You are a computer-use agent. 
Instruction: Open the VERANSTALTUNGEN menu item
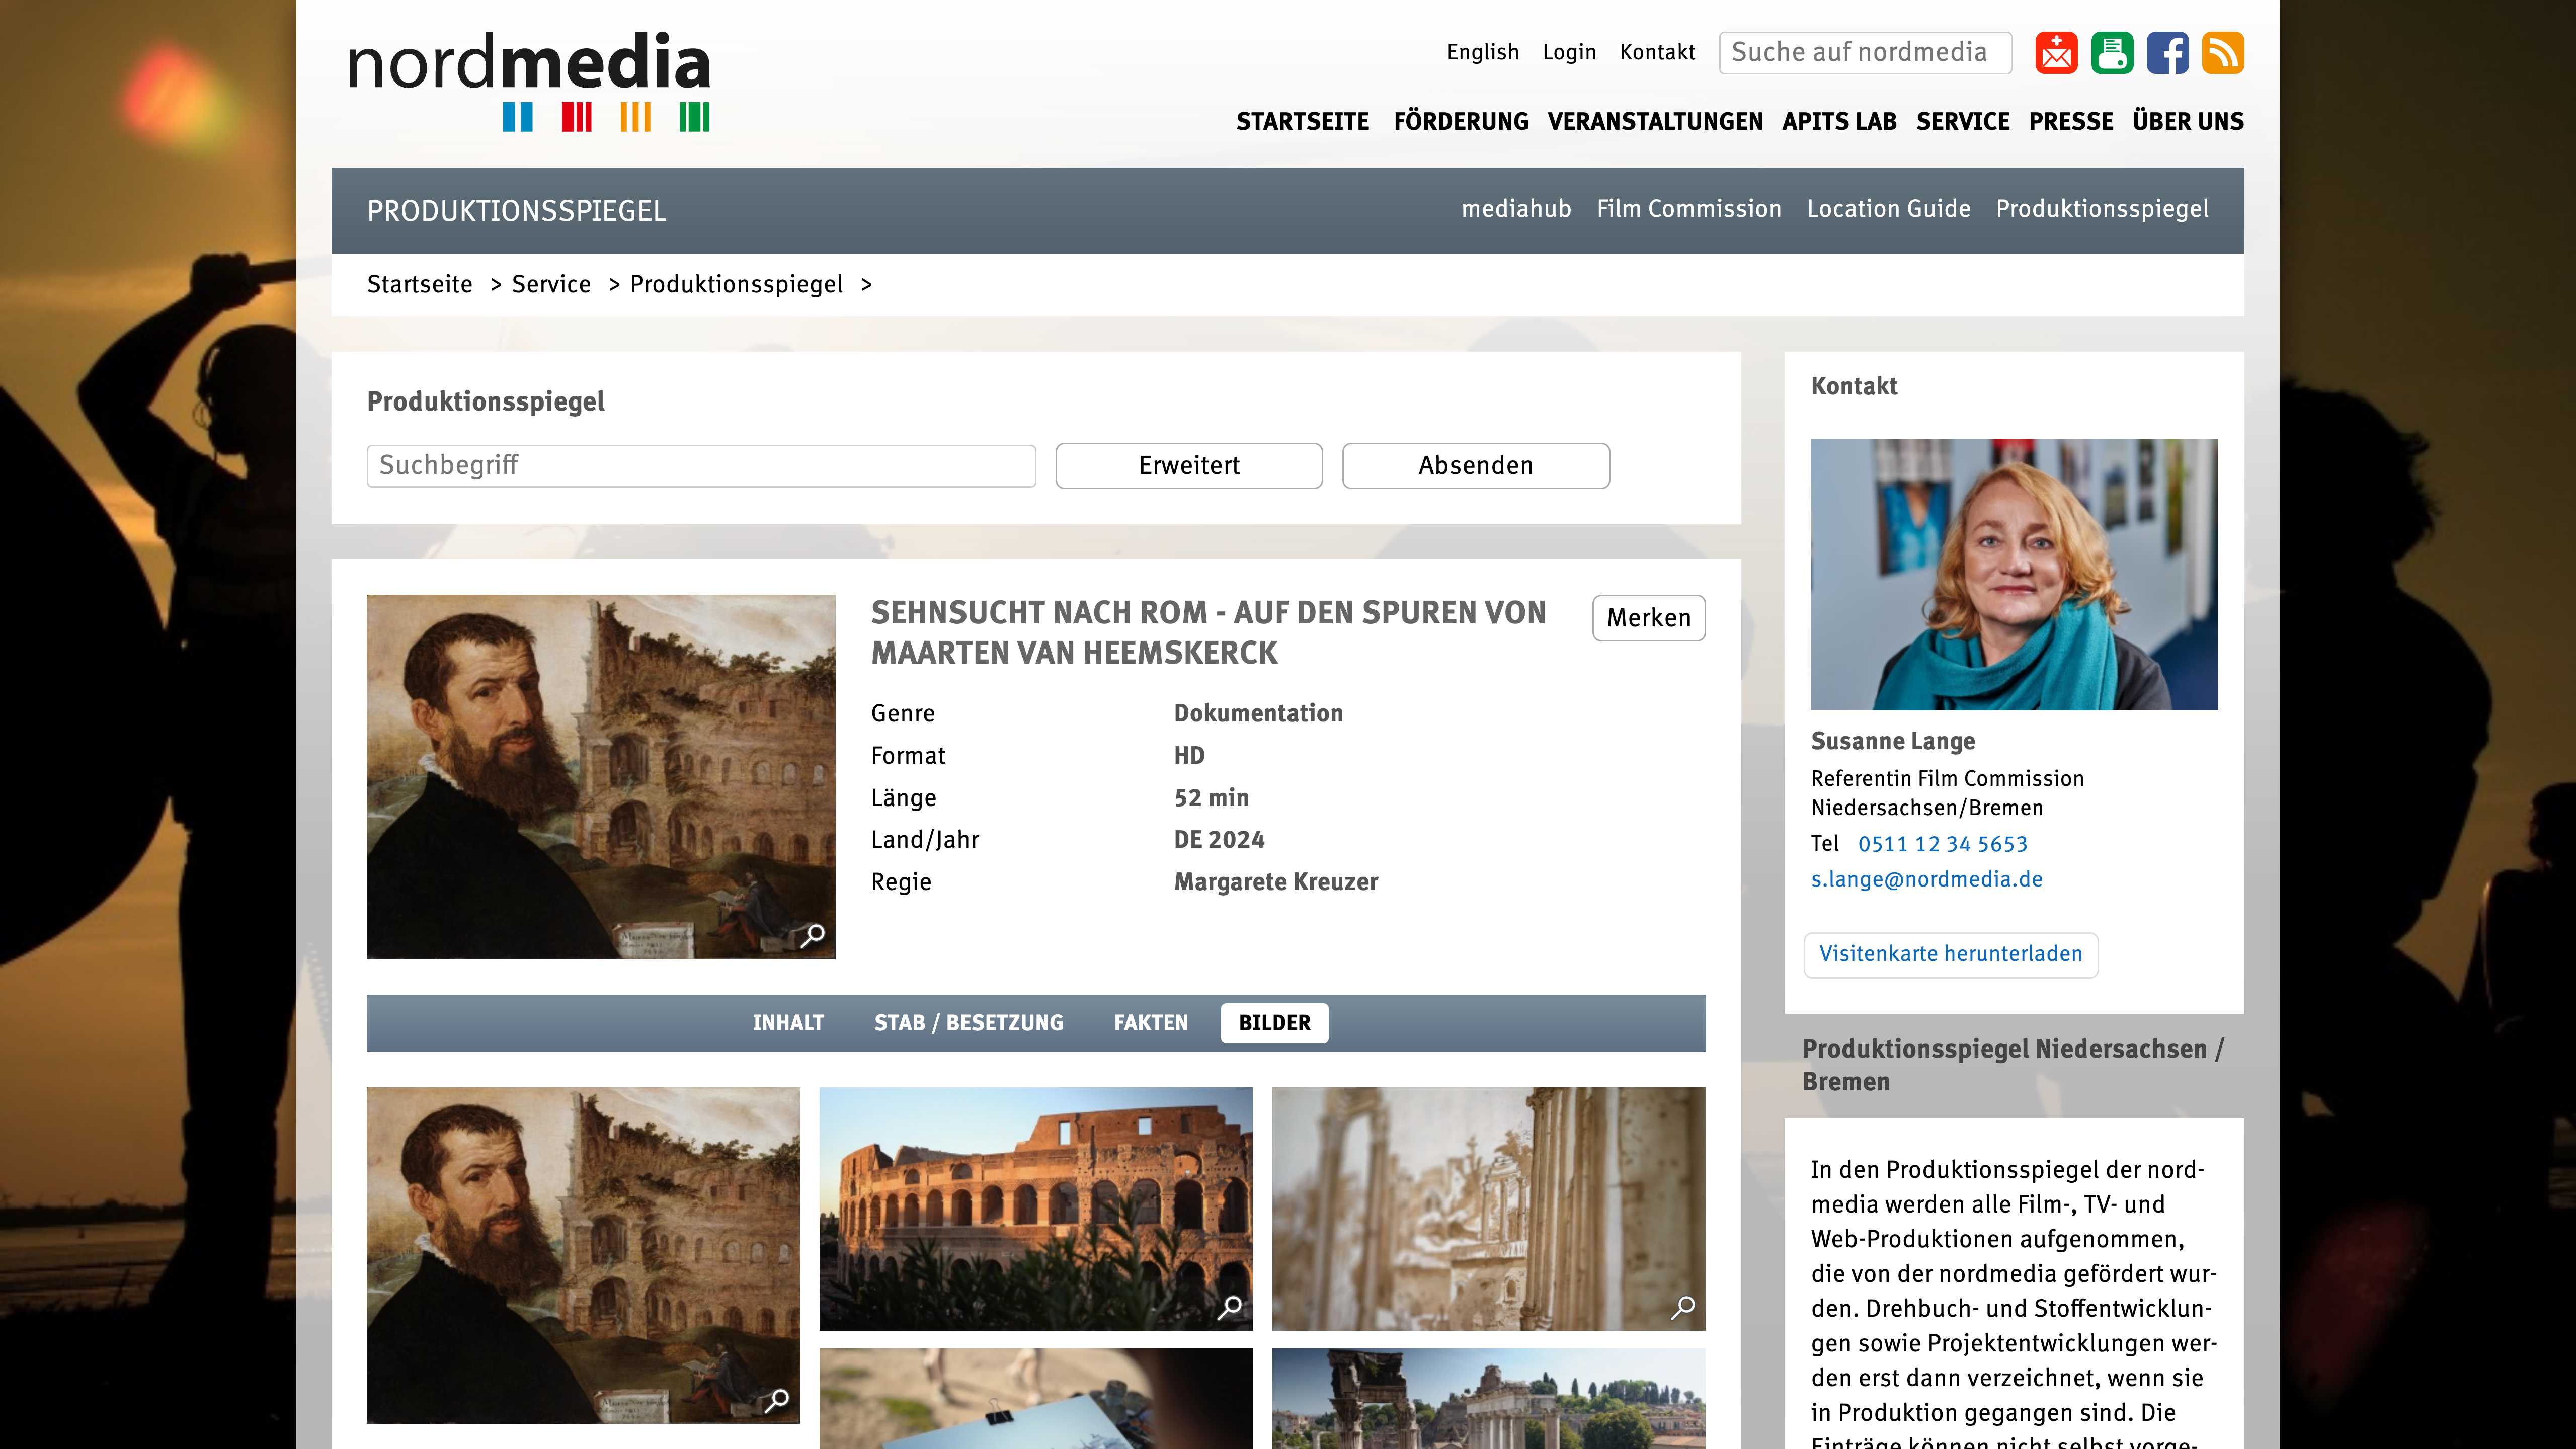1655,121
